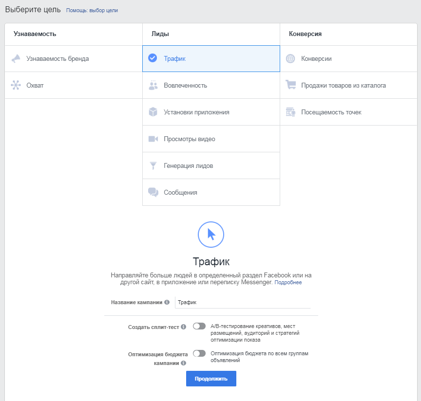Viewport: 421px width, 401px height.
Task: Click the Вовлеченность people icon
Action: (x=153, y=85)
